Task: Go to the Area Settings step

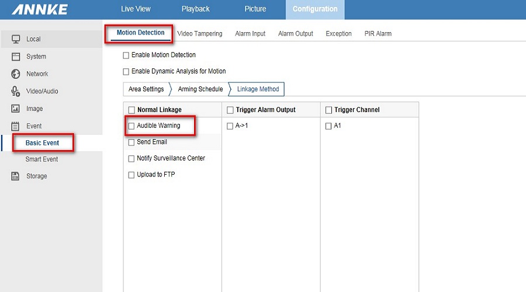Action: click(146, 89)
